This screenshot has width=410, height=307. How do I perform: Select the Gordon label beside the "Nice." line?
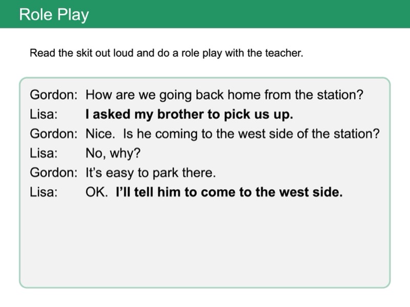coord(53,134)
